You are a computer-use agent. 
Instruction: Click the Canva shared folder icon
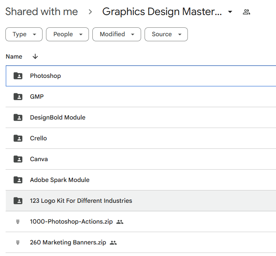click(x=18, y=159)
